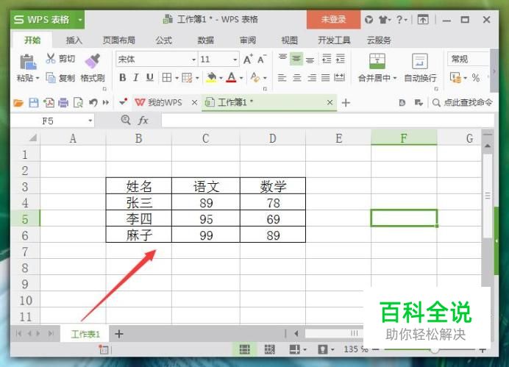Click the skin (shirt) icon in title bar

click(383, 20)
